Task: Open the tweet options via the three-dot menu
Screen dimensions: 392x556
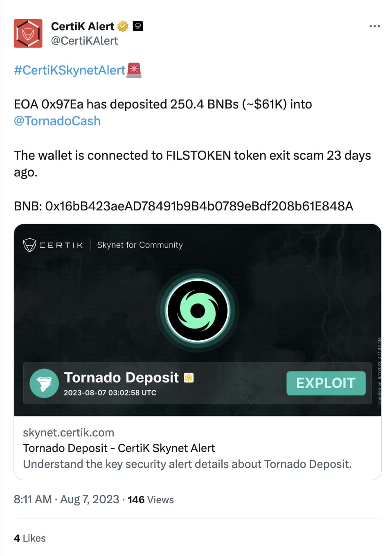Action: click(x=375, y=26)
